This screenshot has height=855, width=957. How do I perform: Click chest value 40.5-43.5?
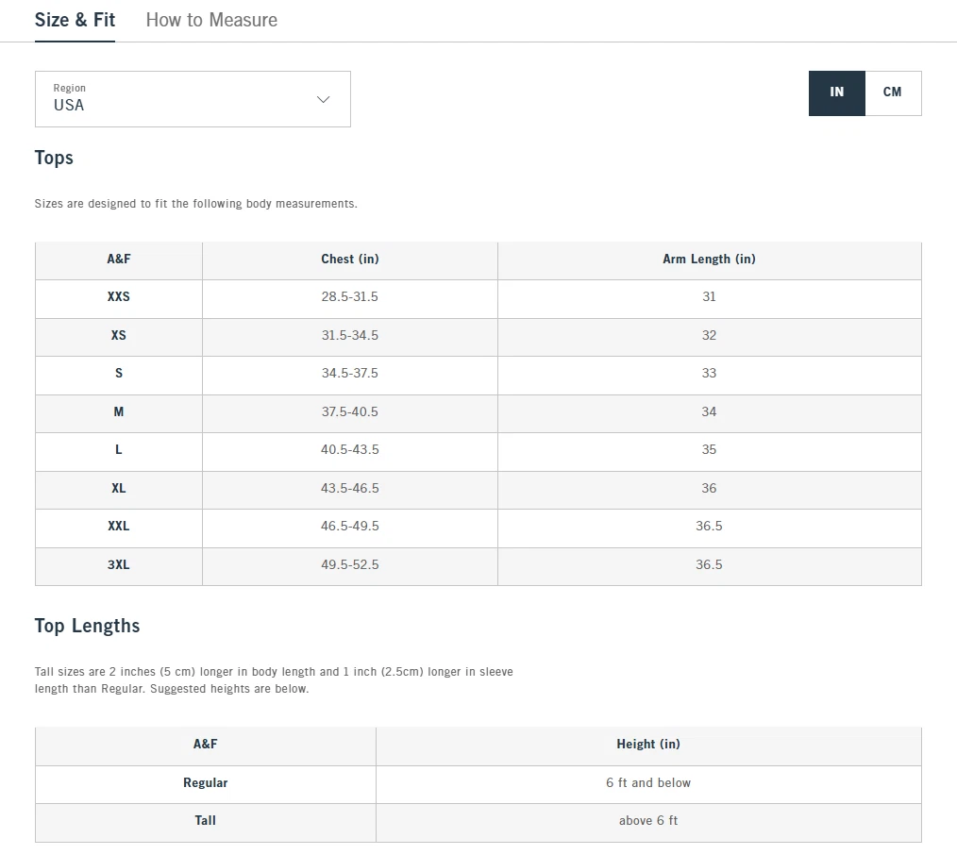pyautogui.click(x=350, y=450)
